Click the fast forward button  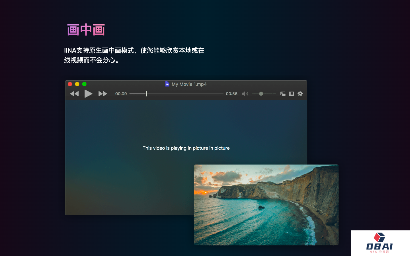coord(102,94)
